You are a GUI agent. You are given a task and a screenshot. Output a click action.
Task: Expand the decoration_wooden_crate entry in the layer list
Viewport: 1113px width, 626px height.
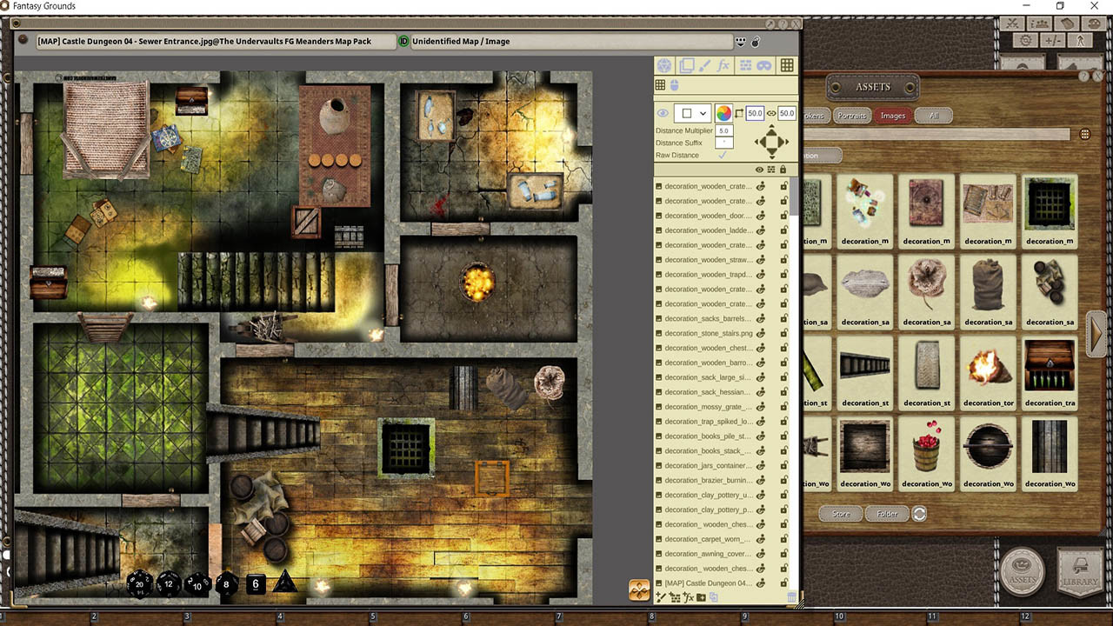pyautogui.click(x=658, y=185)
